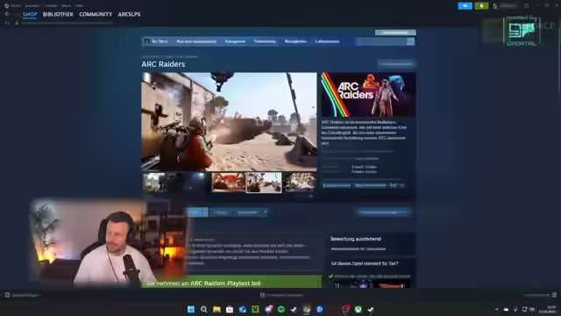Click the Steam back navigation arrow
This screenshot has height=316, width=561.
(x=7, y=14)
